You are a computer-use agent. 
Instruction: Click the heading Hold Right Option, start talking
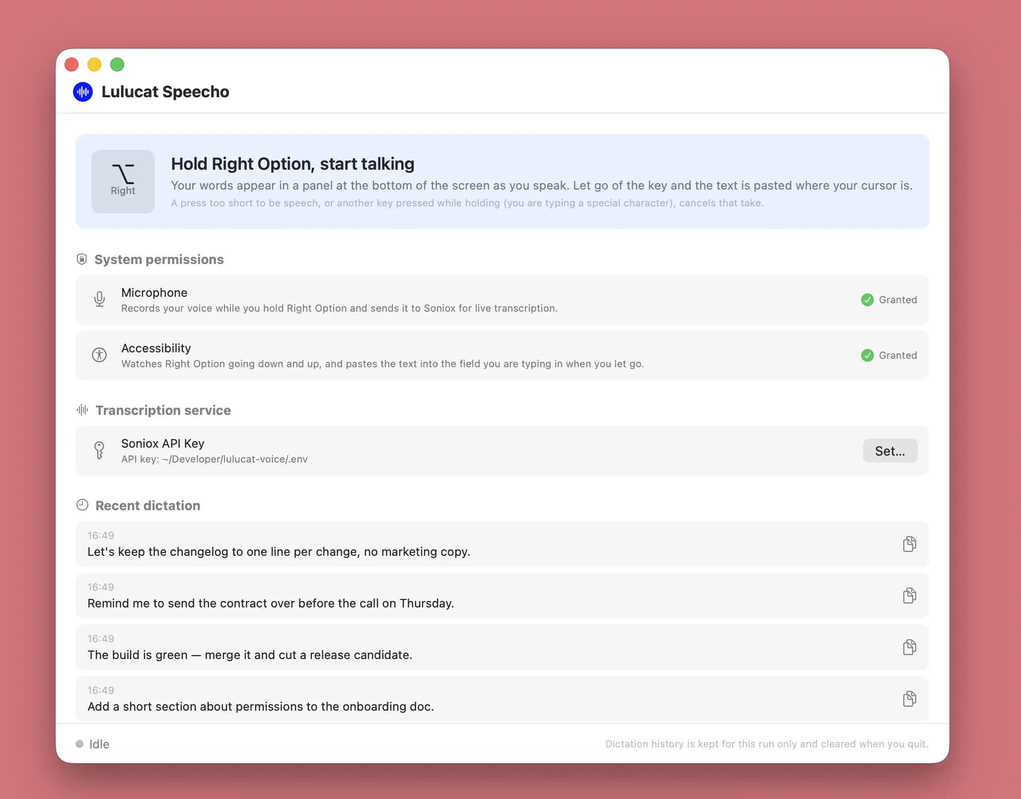click(x=293, y=164)
